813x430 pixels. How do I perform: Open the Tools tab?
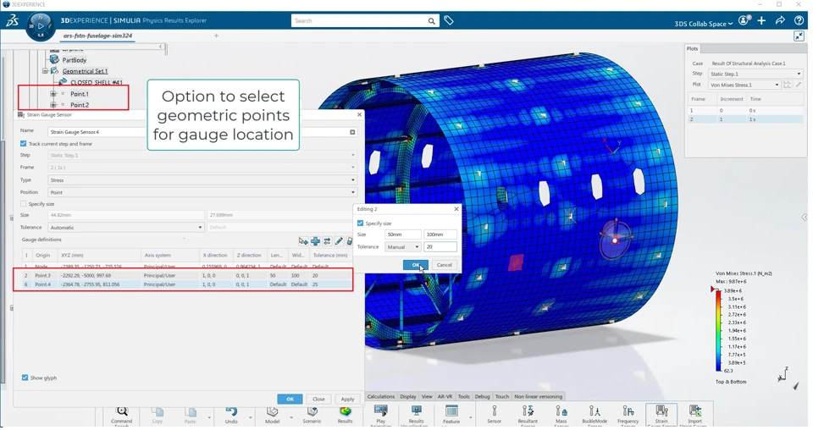tap(463, 396)
